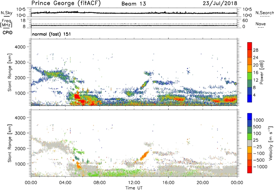This screenshot has height=190, width=274.
Task: Click the "500" label on the Velocity colorbar
Action: [258, 127]
